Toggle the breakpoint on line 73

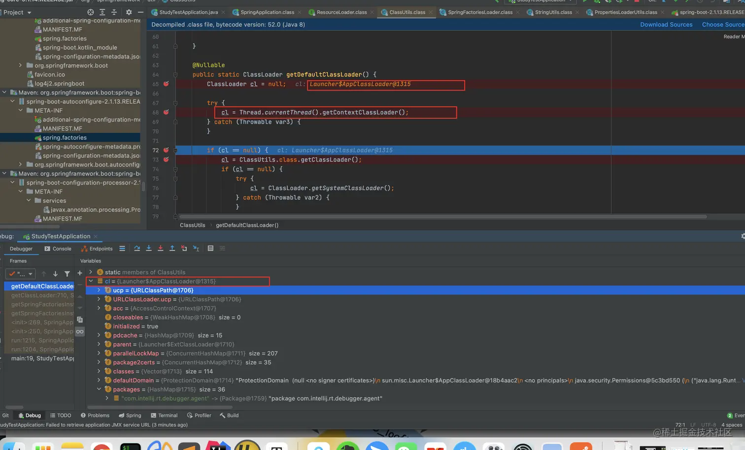[166, 160]
